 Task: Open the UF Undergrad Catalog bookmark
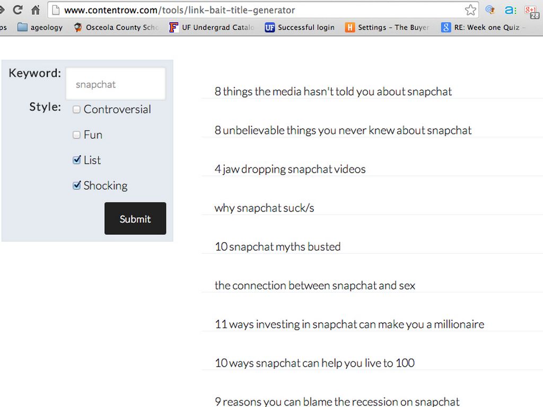point(212,28)
